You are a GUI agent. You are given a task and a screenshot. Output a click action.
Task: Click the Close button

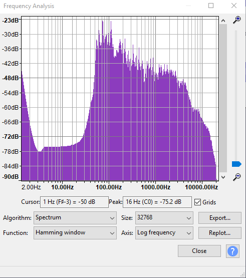(x=199, y=251)
